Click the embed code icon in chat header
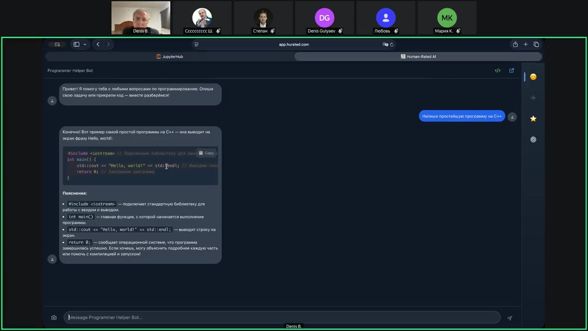This screenshot has height=331, width=588. pos(498,71)
